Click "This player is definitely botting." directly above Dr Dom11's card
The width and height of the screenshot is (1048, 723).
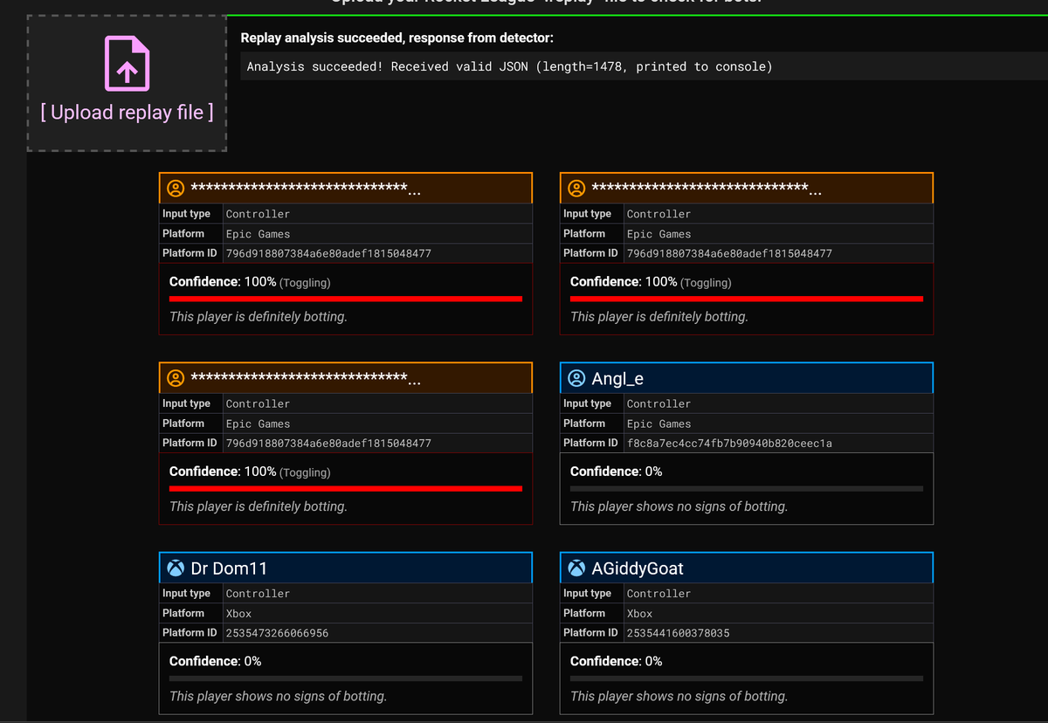[x=259, y=506]
